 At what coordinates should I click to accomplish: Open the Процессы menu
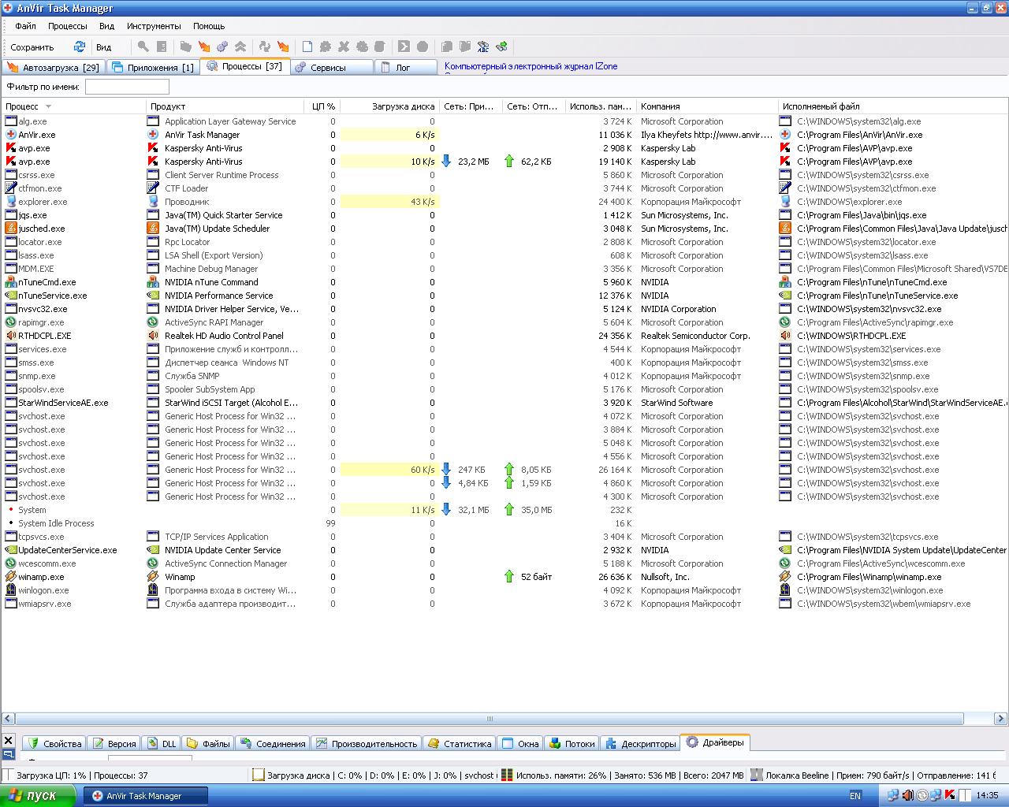pyautogui.click(x=68, y=26)
